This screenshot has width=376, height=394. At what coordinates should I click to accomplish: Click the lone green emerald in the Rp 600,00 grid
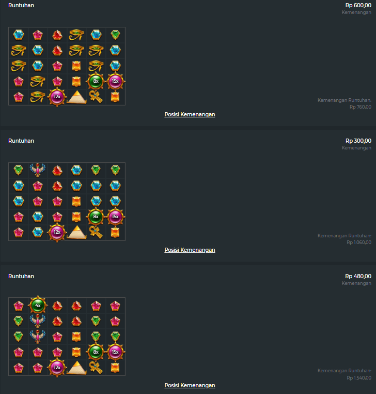click(115, 35)
